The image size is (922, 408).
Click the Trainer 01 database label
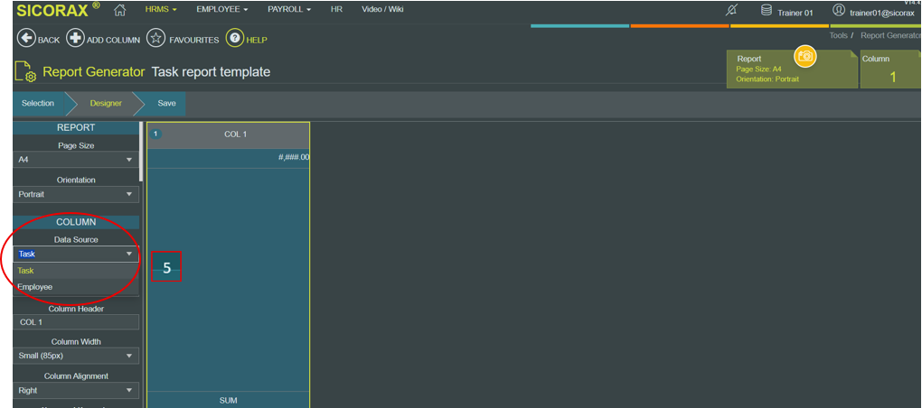click(795, 13)
